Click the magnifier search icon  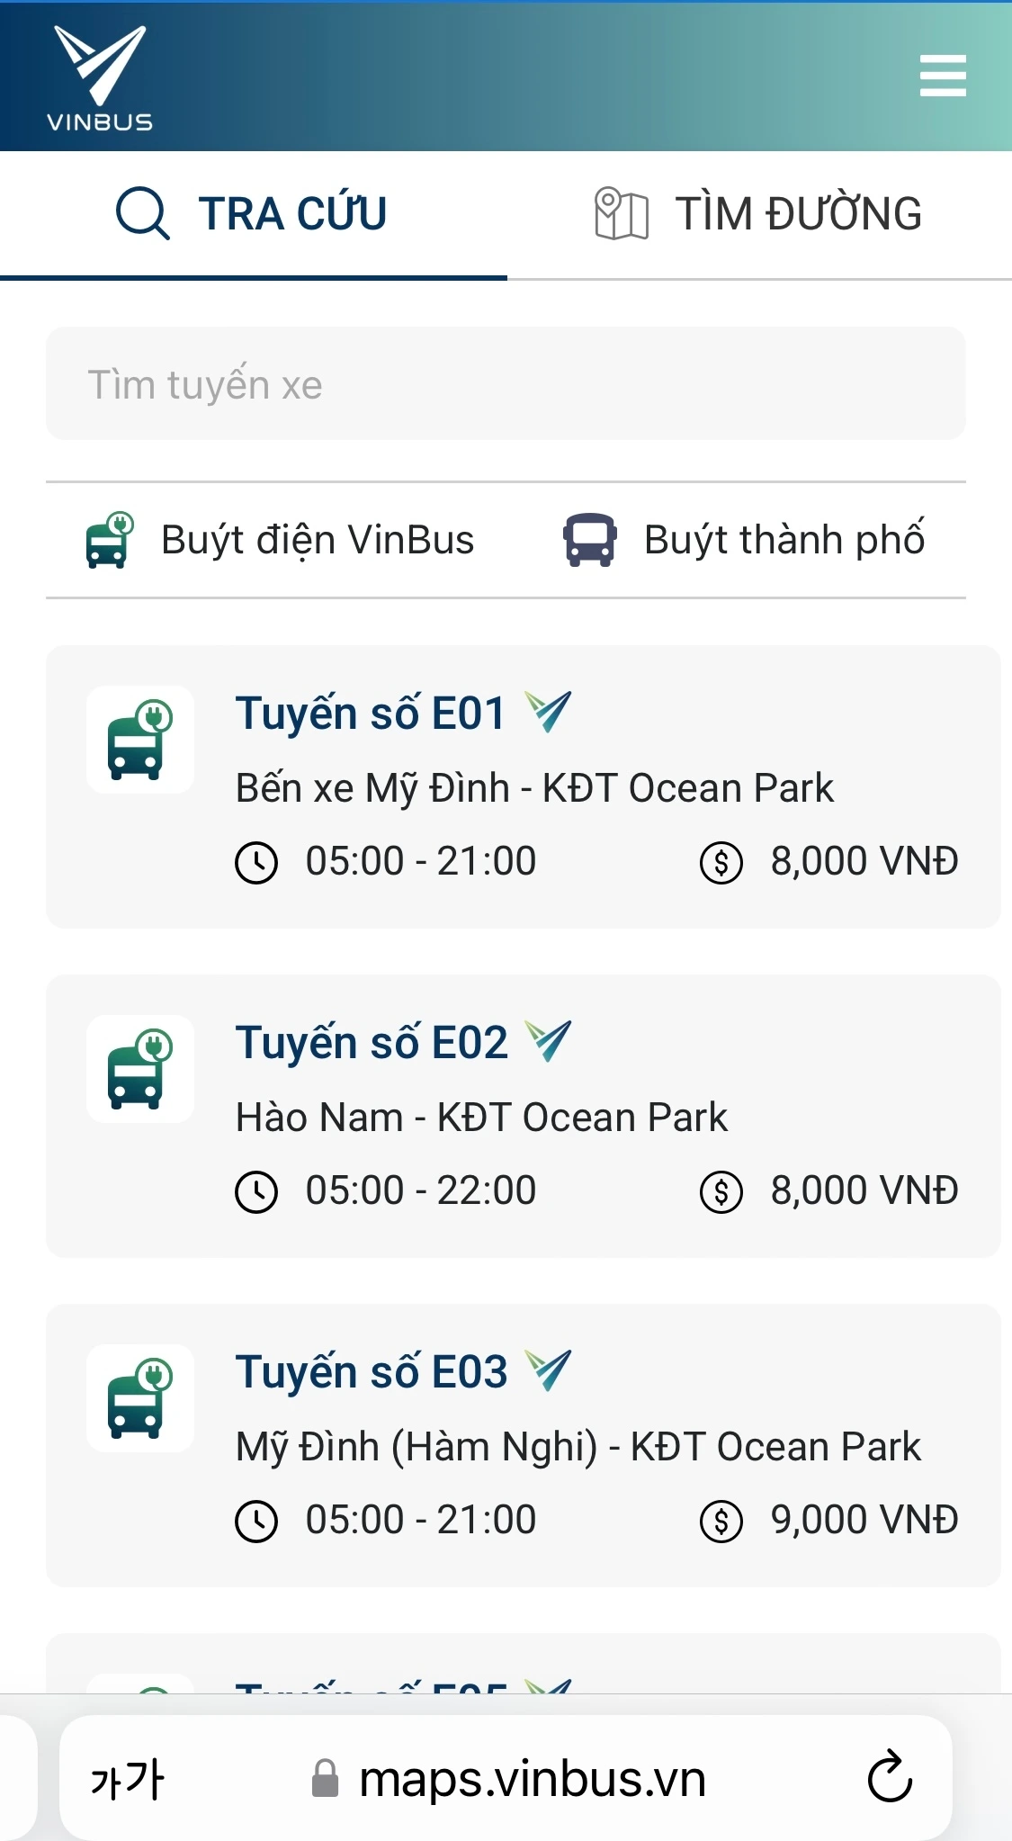142,214
